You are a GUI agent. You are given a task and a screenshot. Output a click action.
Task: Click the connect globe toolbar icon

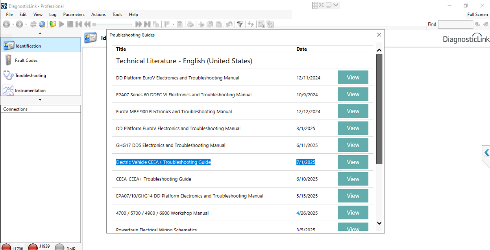[42, 24]
